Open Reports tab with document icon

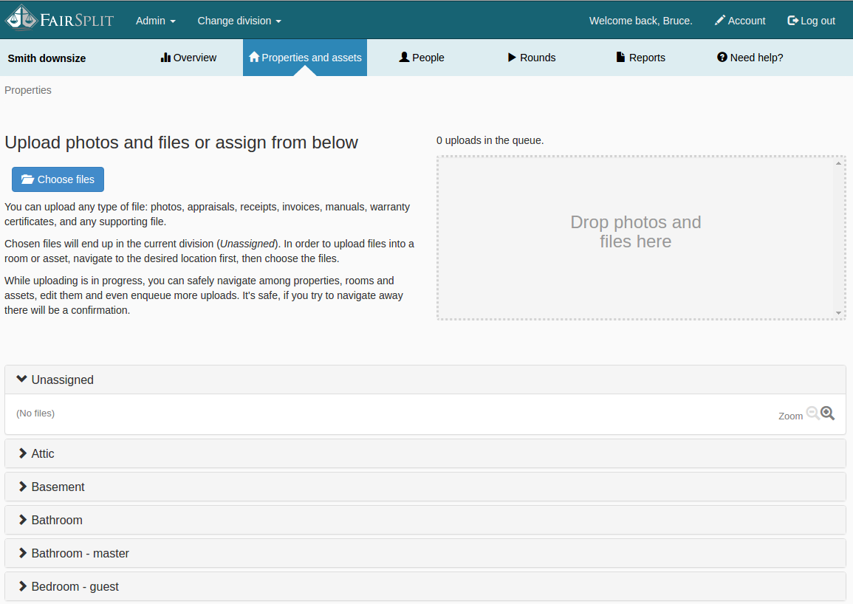(x=640, y=58)
